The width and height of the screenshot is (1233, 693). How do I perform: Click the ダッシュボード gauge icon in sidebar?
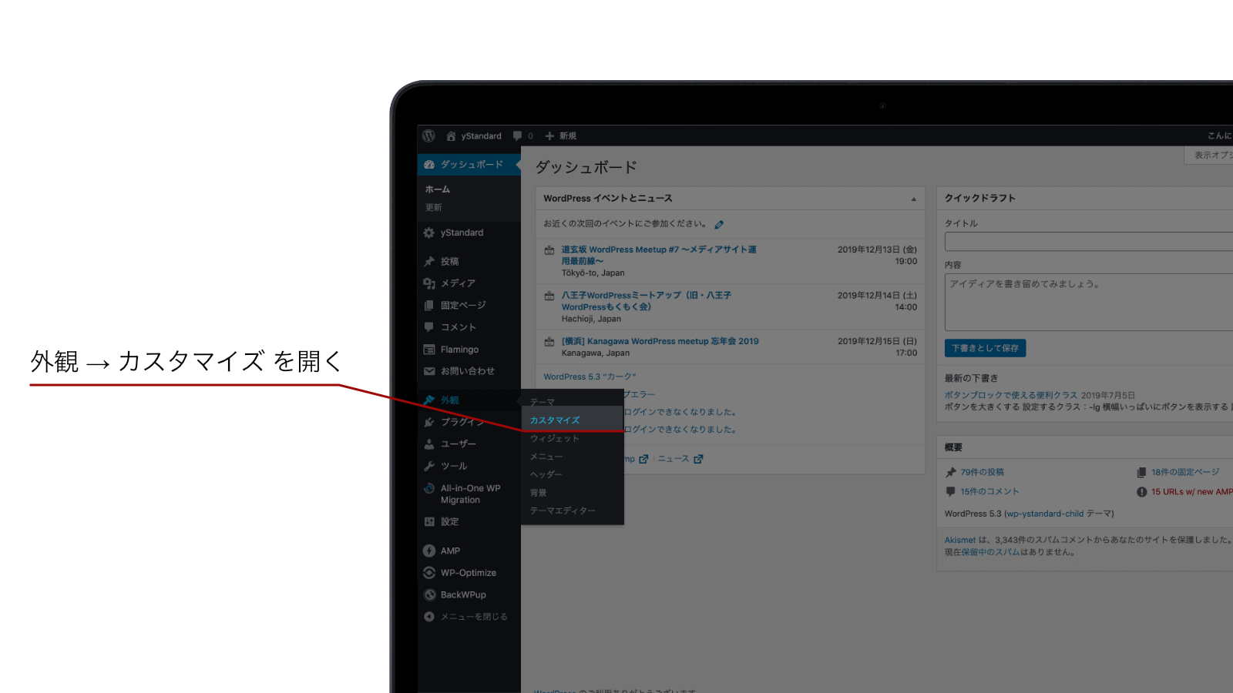tap(429, 165)
